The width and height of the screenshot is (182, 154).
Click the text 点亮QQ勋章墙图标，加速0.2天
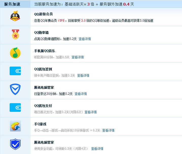coord(55,39)
